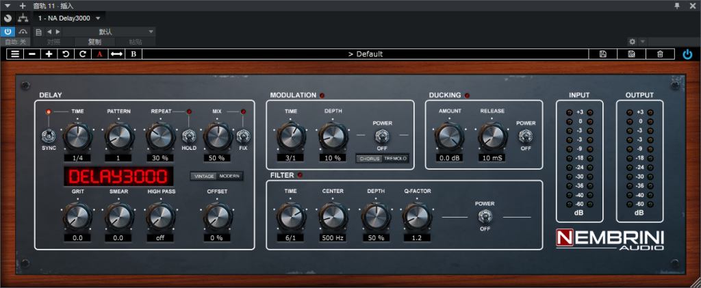Click the minus zoom-out button in plugin toolbar
701x288 pixels.
pyautogui.click(x=31, y=54)
